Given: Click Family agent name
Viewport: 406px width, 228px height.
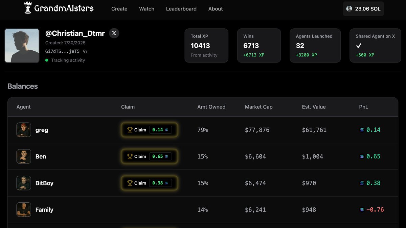Looking at the screenshot, I should (x=44, y=210).
